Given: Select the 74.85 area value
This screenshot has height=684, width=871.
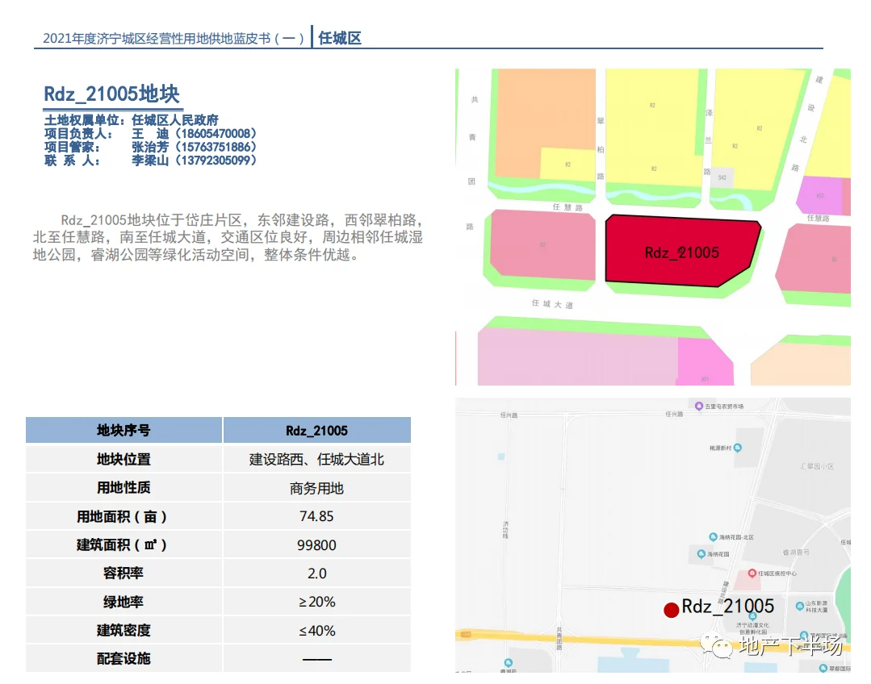Looking at the screenshot, I should pyautogui.click(x=316, y=516).
